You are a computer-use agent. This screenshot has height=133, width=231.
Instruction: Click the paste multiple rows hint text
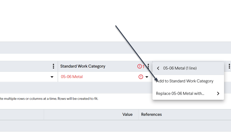(49, 98)
